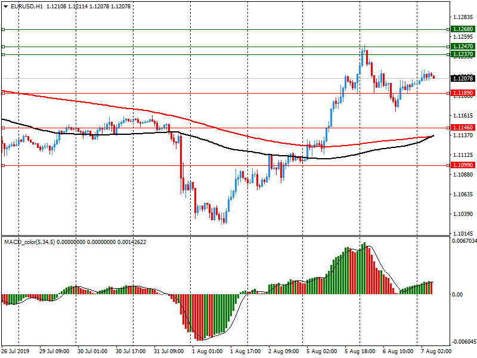This screenshot has height=358, width=477.
Task: Select the green 1.12680 price label
Action: tap(463, 29)
